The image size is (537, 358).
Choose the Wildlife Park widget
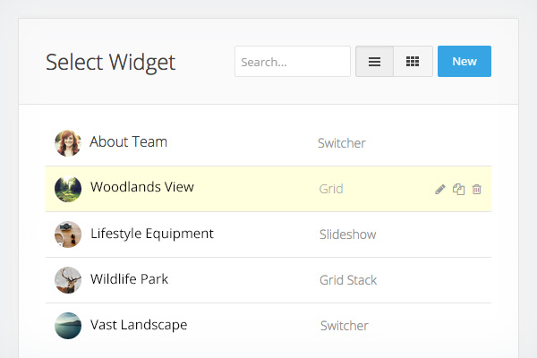point(129,279)
